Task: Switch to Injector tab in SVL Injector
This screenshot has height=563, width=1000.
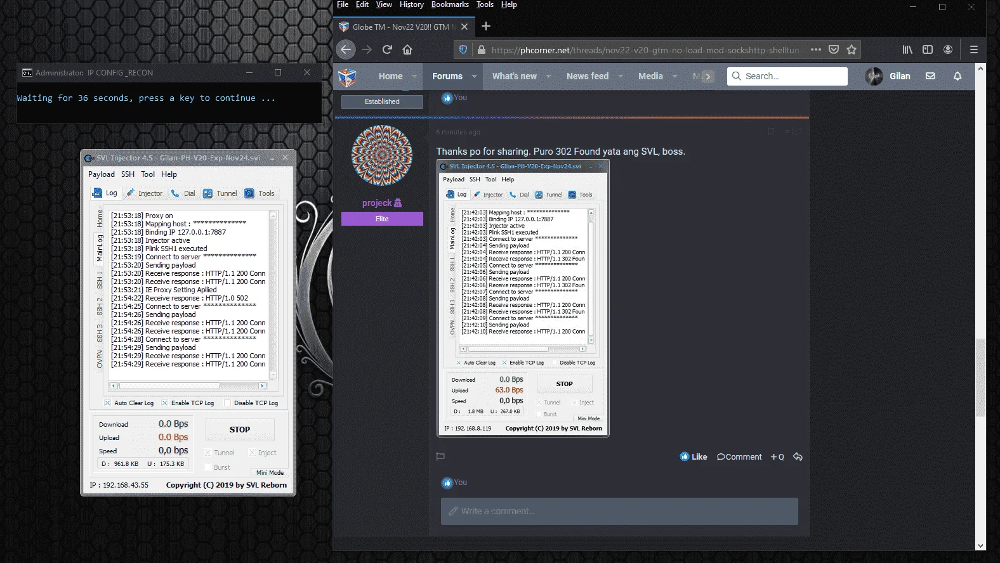Action: tap(144, 193)
